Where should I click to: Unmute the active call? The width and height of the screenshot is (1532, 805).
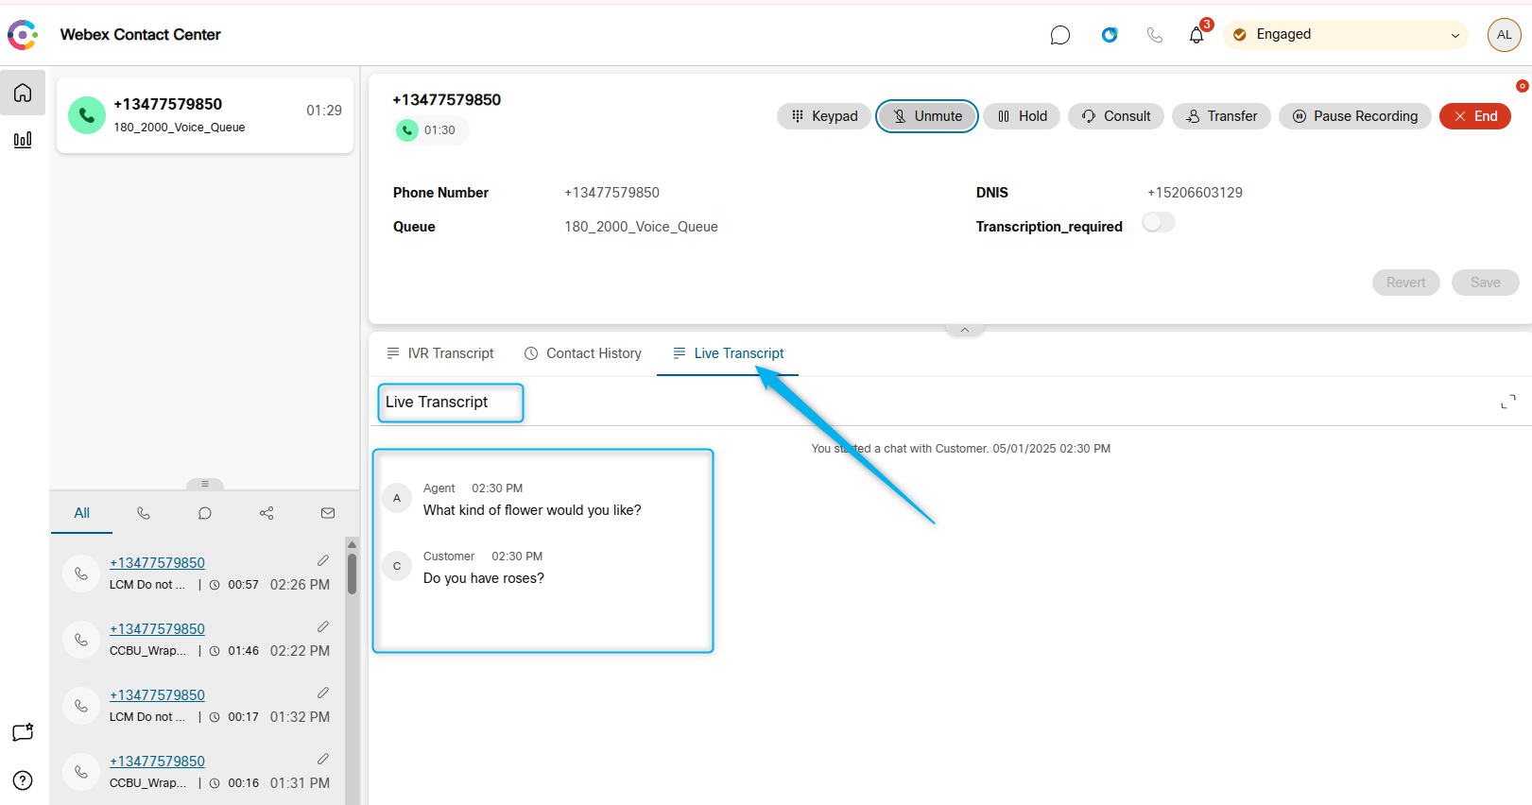(926, 116)
